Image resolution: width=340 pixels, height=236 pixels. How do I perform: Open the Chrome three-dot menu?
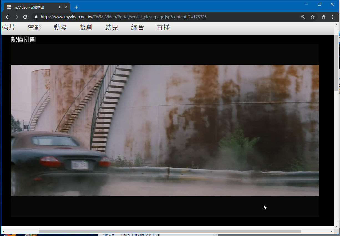click(333, 17)
